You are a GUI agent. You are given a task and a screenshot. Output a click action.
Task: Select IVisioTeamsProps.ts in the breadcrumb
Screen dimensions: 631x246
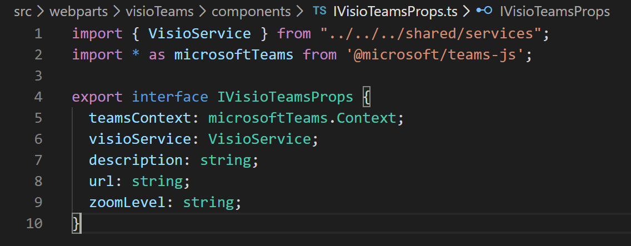395,12
